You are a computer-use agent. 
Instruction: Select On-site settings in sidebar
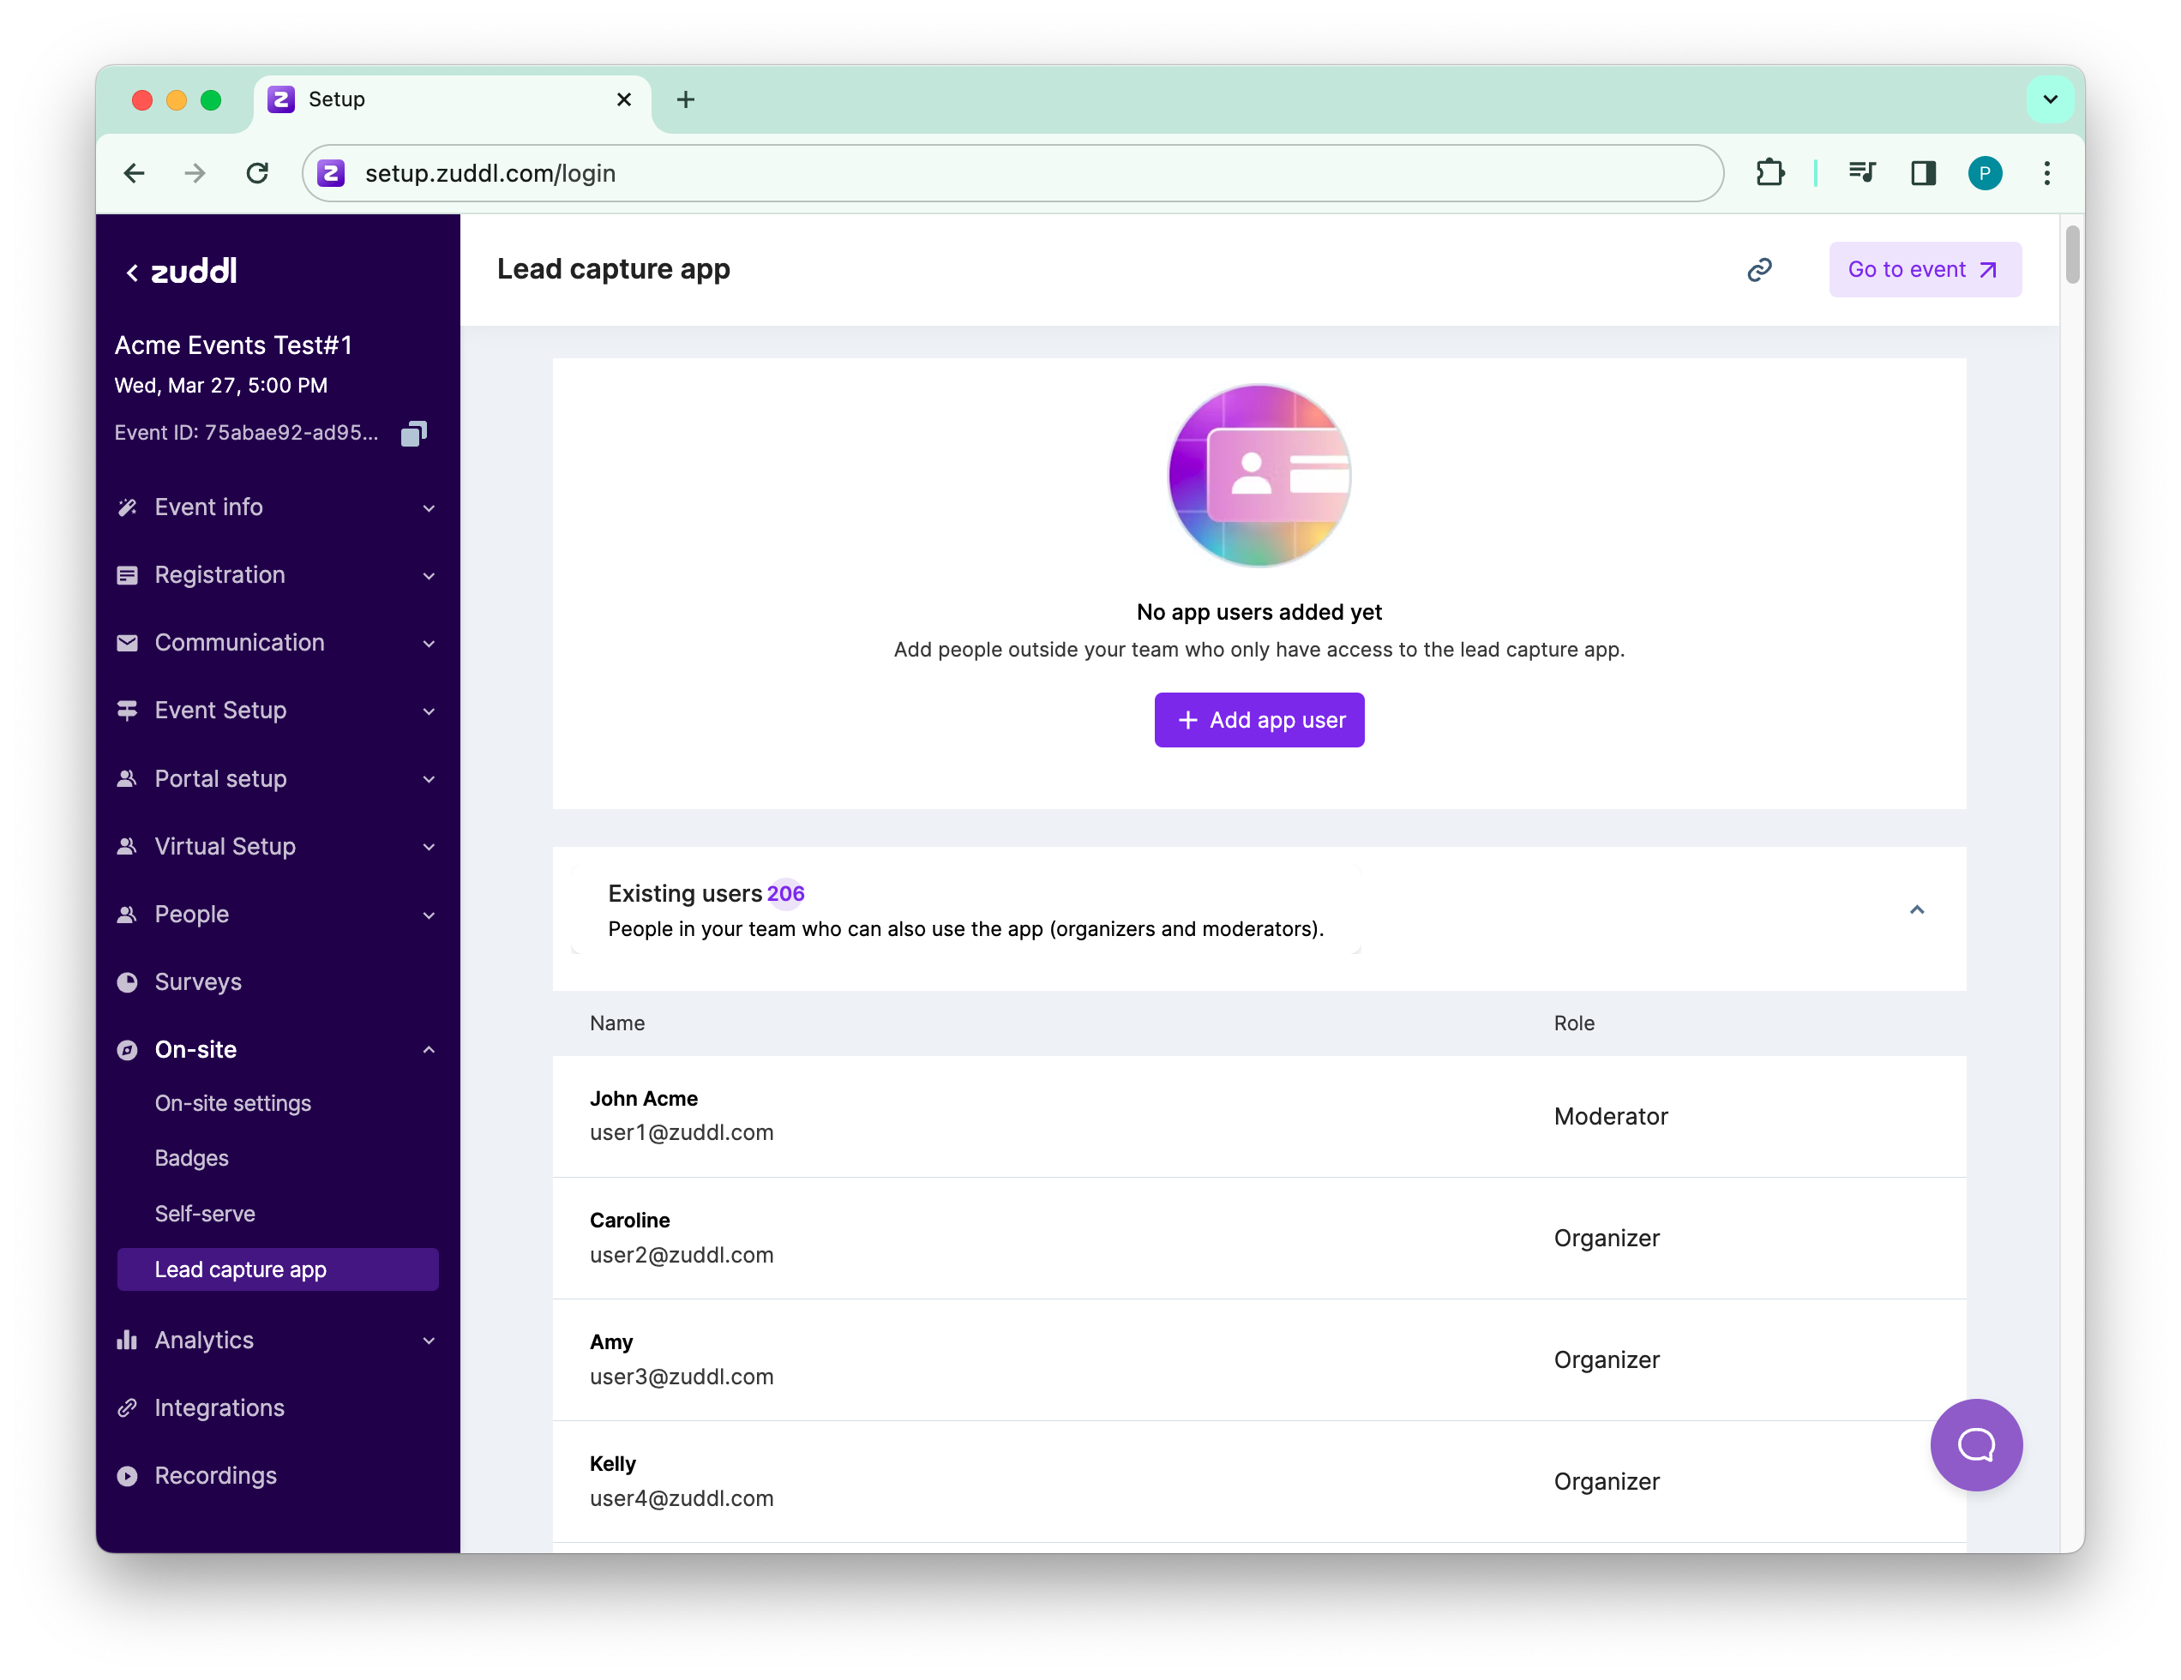coord(232,1103)
